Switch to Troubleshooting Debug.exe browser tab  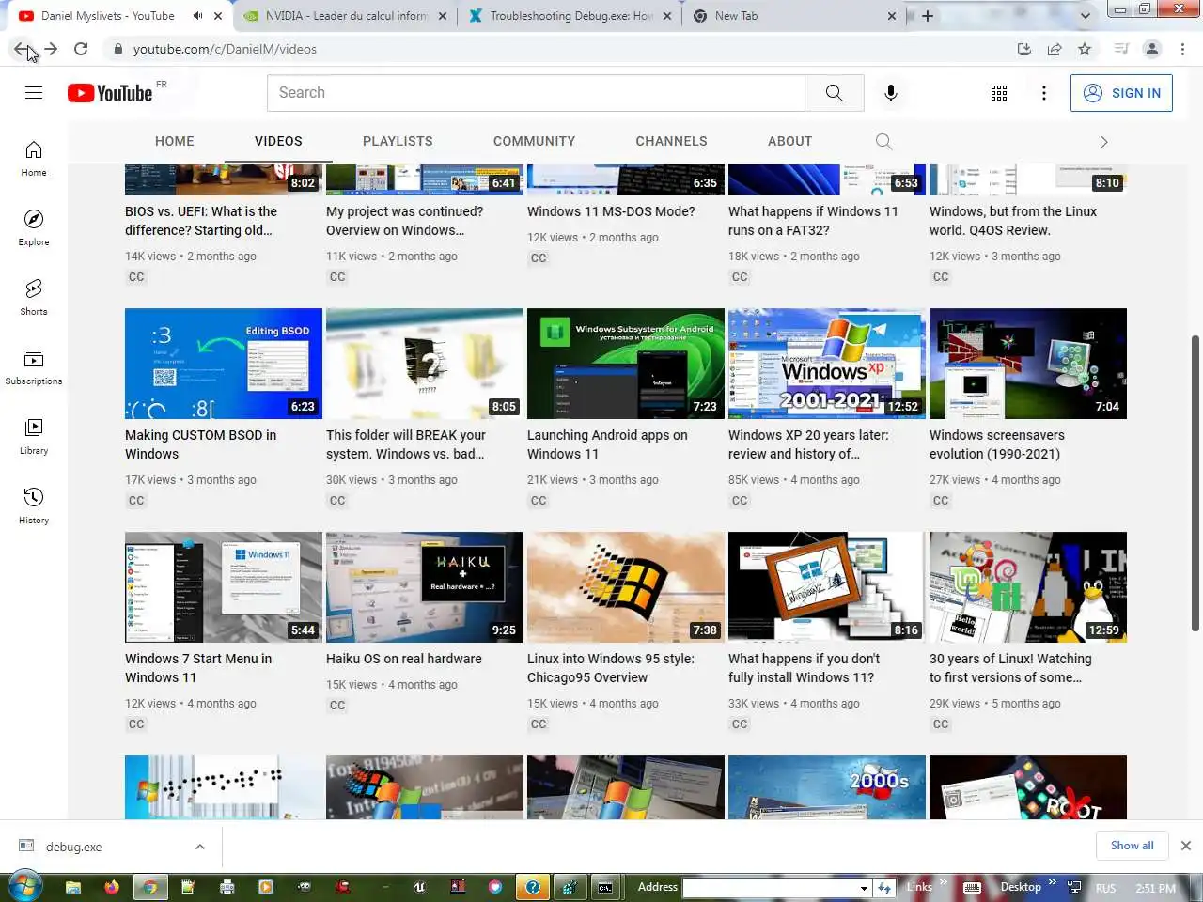(x=570, y=16)
